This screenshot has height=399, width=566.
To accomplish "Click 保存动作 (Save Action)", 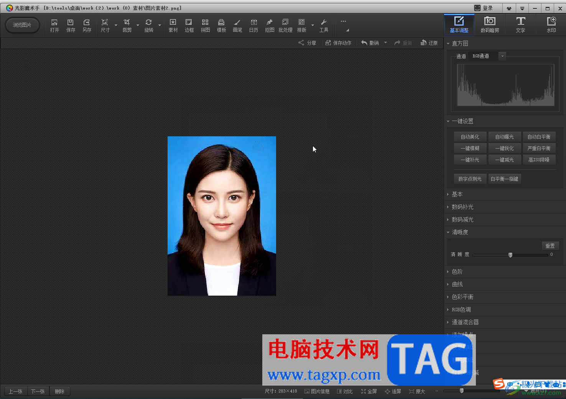I will 338,43.
